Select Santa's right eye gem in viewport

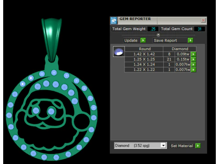tap(51, 112)
